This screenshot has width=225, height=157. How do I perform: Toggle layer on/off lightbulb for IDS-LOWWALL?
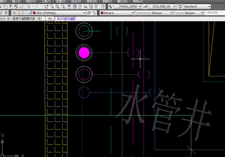click(19, 13)
